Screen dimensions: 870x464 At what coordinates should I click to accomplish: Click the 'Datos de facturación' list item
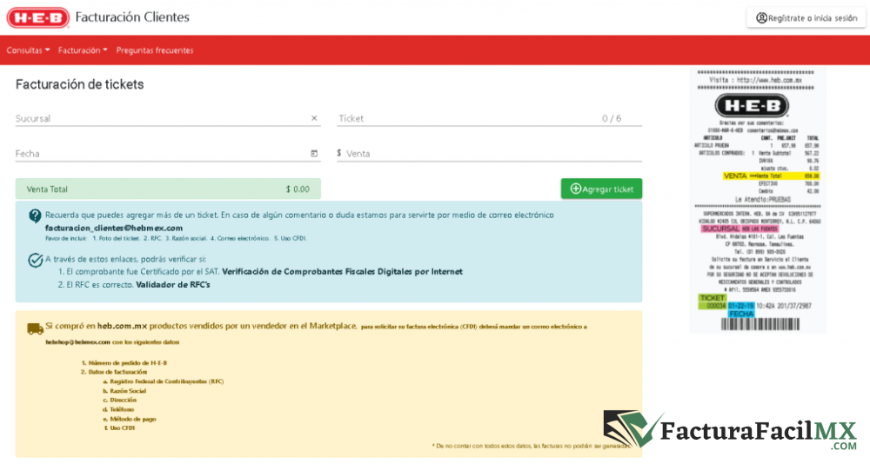117,372
